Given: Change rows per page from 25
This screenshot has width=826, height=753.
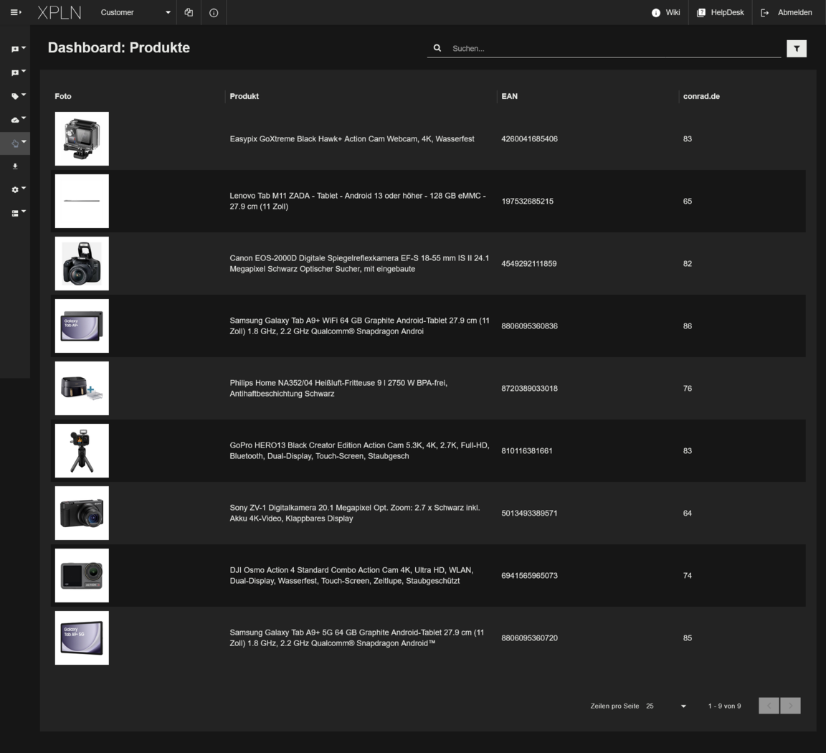Looking at the screenshot, I should pos(666,706).
